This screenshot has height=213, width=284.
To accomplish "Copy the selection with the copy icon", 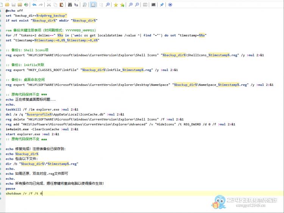I will [x=55, y=5].
